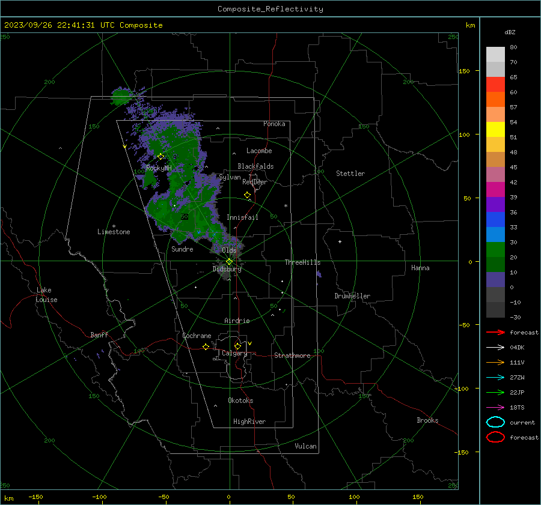Image resolution: width=541 pixels, height=505 pixels.
Task: Click the dBZ legend heading
Action: coord(510,32)
